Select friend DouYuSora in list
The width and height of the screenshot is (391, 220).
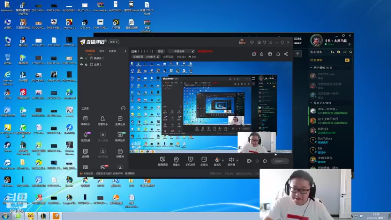(330, 140)
